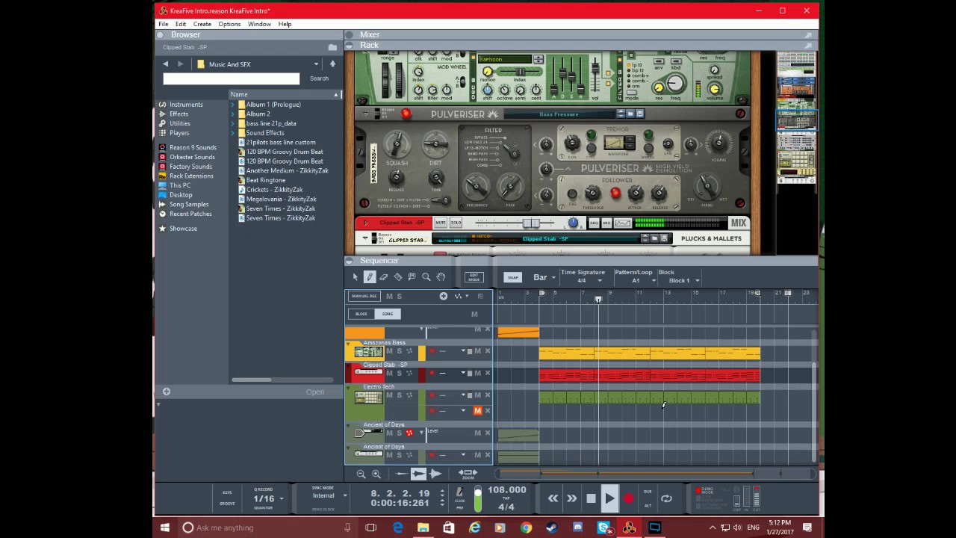The width and height of the screenshot is (956, 538).
Task: Mute the Clipped Stab mixer channel
Action: (x=441, y=223)
